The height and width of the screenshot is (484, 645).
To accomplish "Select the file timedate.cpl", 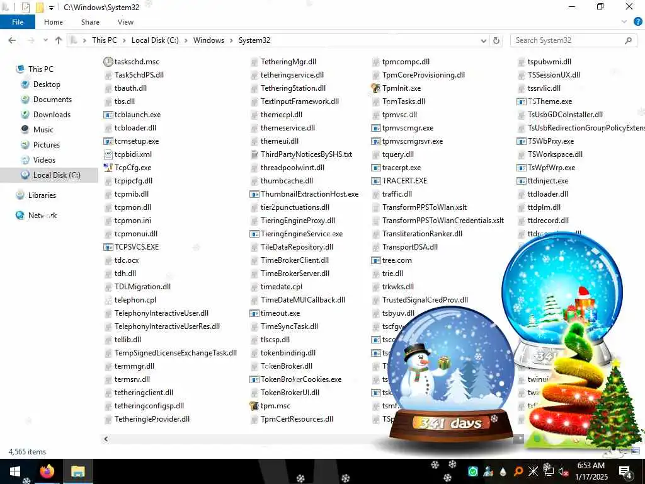I will [x=282, y=287].
